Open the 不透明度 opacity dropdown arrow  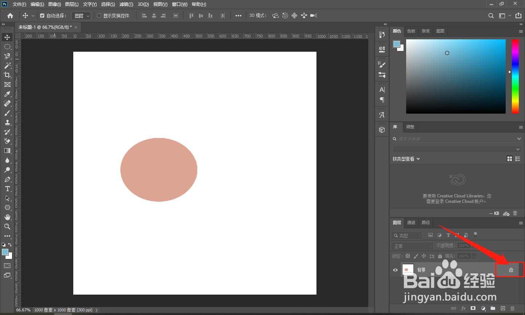pos(474,246)
